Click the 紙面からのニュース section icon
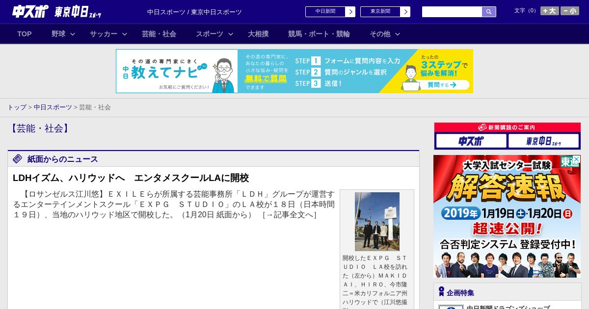Image resolution: width=589 pixels, height=309 pixels. [x=18, y=158]
